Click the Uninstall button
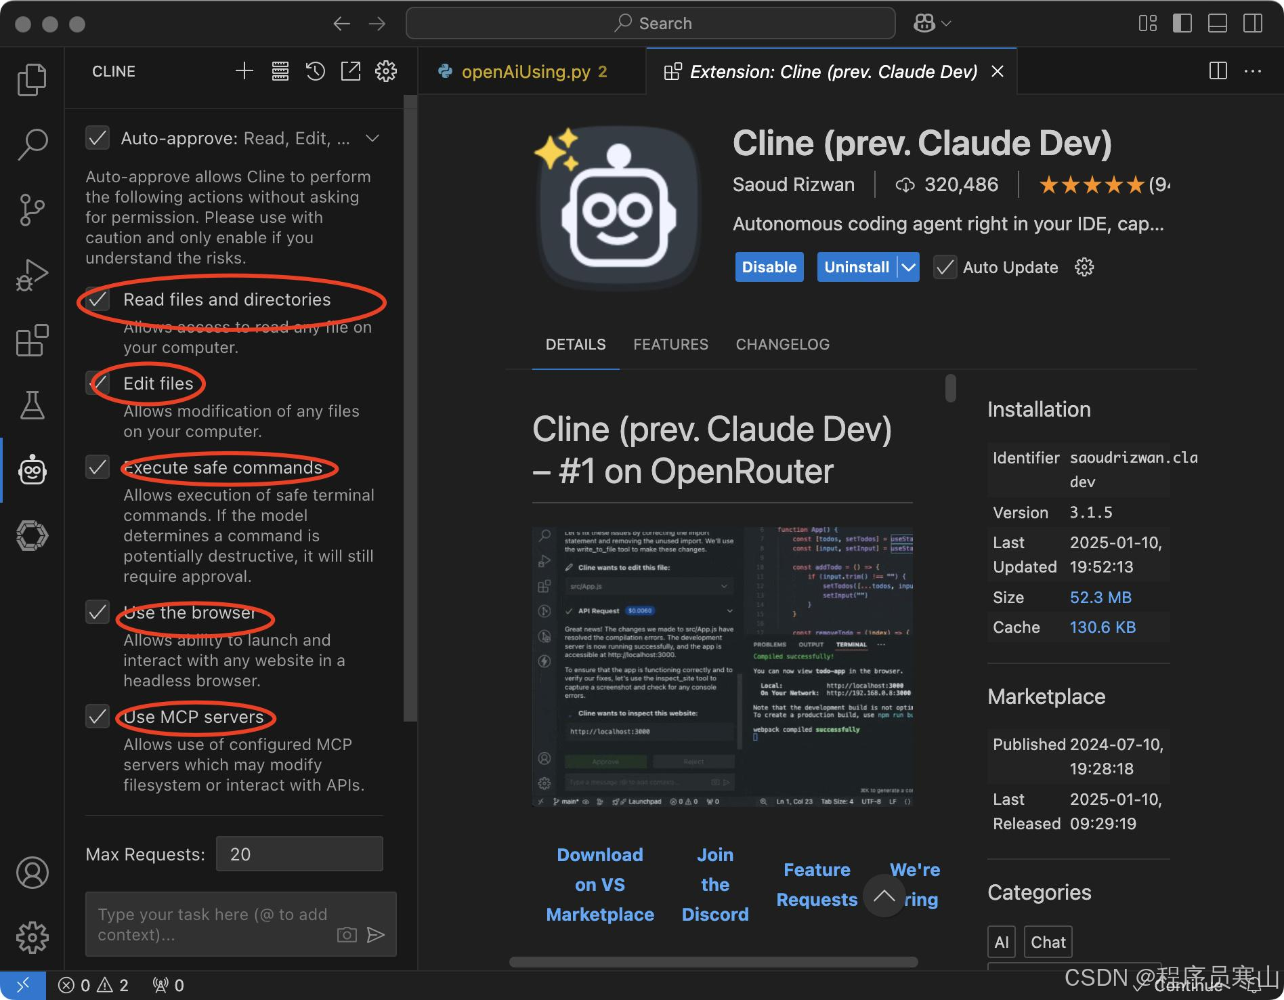The width and height of the screenshot is (1284, 1000). (857, 267)
